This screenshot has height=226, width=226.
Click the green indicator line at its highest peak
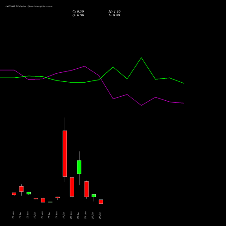tap(141, 58)
